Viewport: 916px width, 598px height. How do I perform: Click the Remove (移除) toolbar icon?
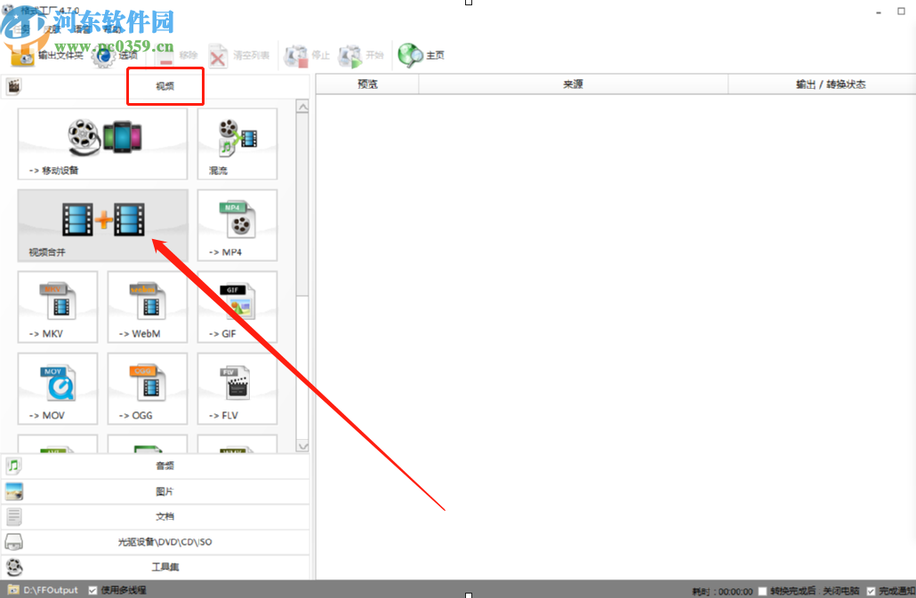click(166, 56)
